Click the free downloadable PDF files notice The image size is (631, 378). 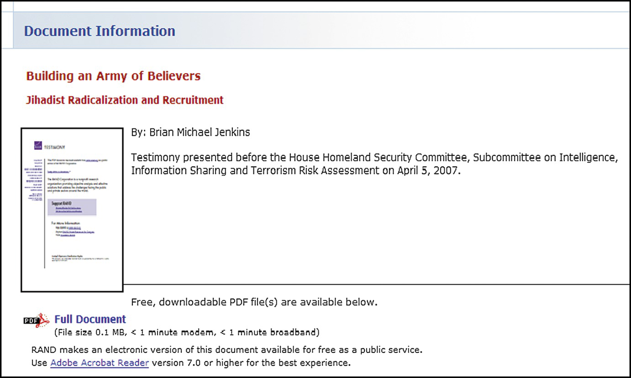[254, 302]
